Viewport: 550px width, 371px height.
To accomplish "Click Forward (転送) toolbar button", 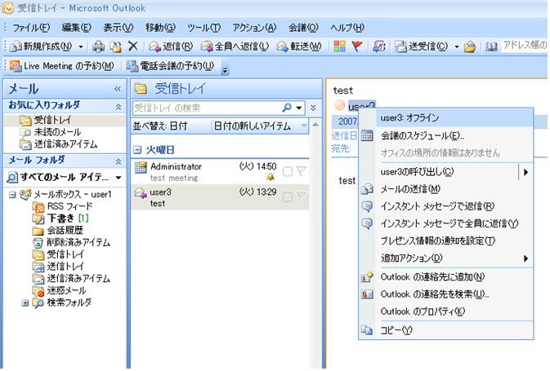I will pos(299,46).
